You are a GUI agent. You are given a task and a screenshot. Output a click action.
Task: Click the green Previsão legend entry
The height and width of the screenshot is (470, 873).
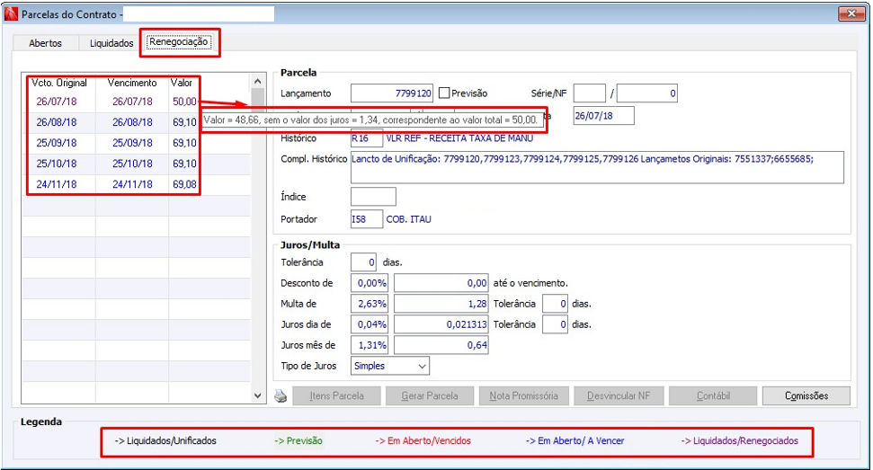[x=298, y=440]
